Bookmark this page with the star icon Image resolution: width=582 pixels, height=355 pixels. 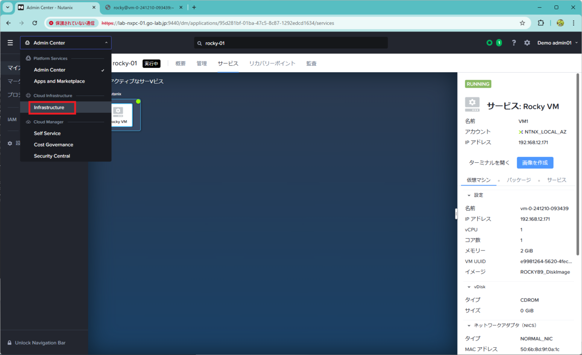point(522,23)
